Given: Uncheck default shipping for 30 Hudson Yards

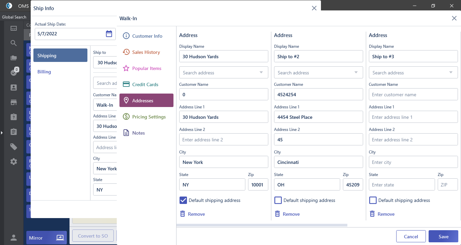Looking at the screenshot, I should [x=183, y=200].
